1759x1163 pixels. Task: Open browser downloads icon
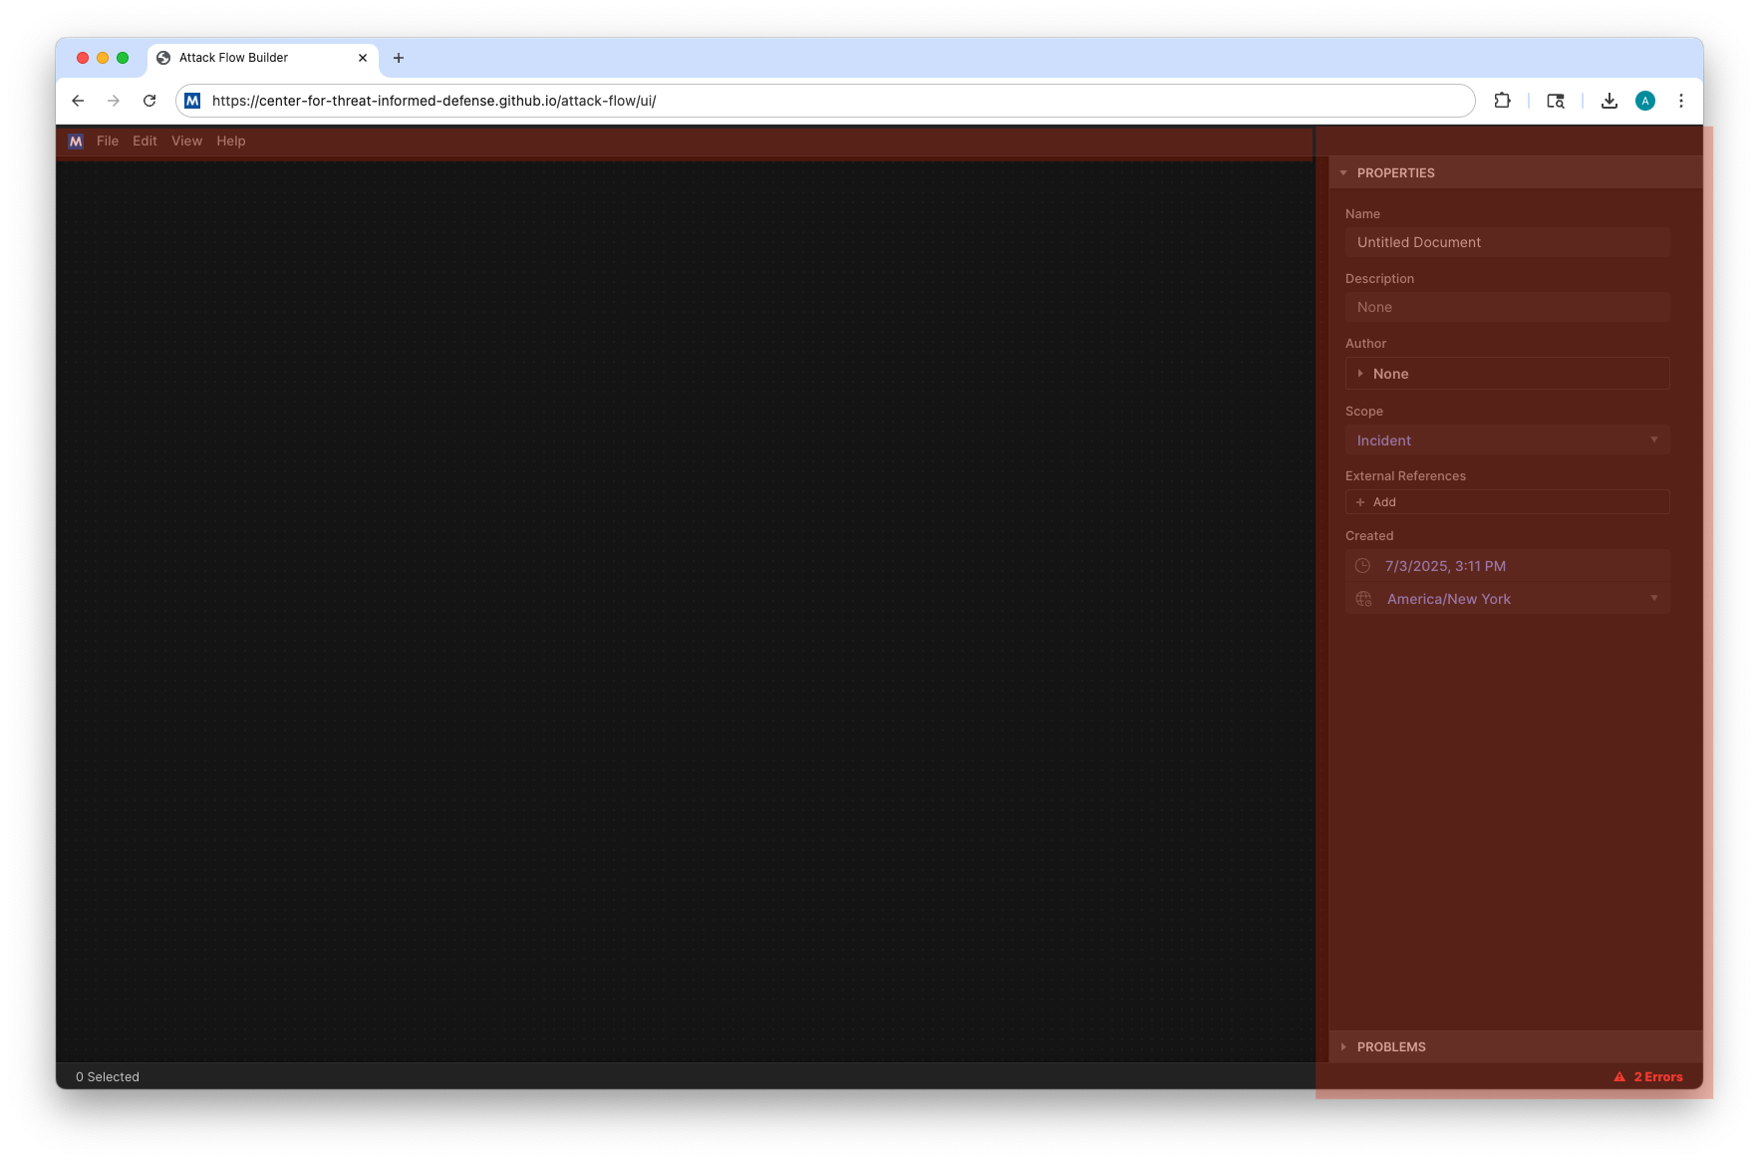(x=1609, y=101)
